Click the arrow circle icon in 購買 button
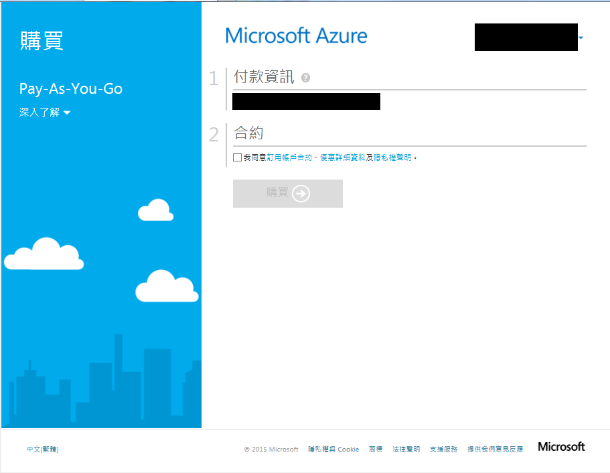This screenshot has height=473, width=610. (x=301, y=194)
